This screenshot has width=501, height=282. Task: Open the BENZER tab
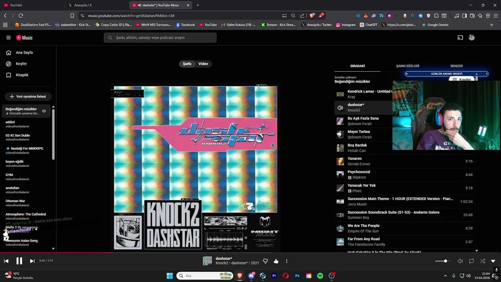(x=456, y=66)
